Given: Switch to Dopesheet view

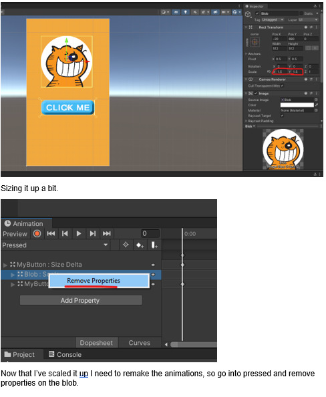Looking at the screenshot, I should click(96, 343).
